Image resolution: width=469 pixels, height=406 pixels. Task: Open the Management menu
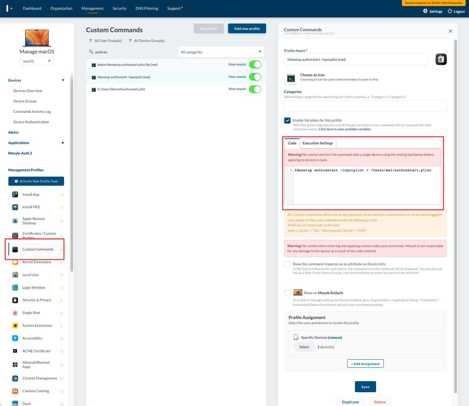coord(93,8)
